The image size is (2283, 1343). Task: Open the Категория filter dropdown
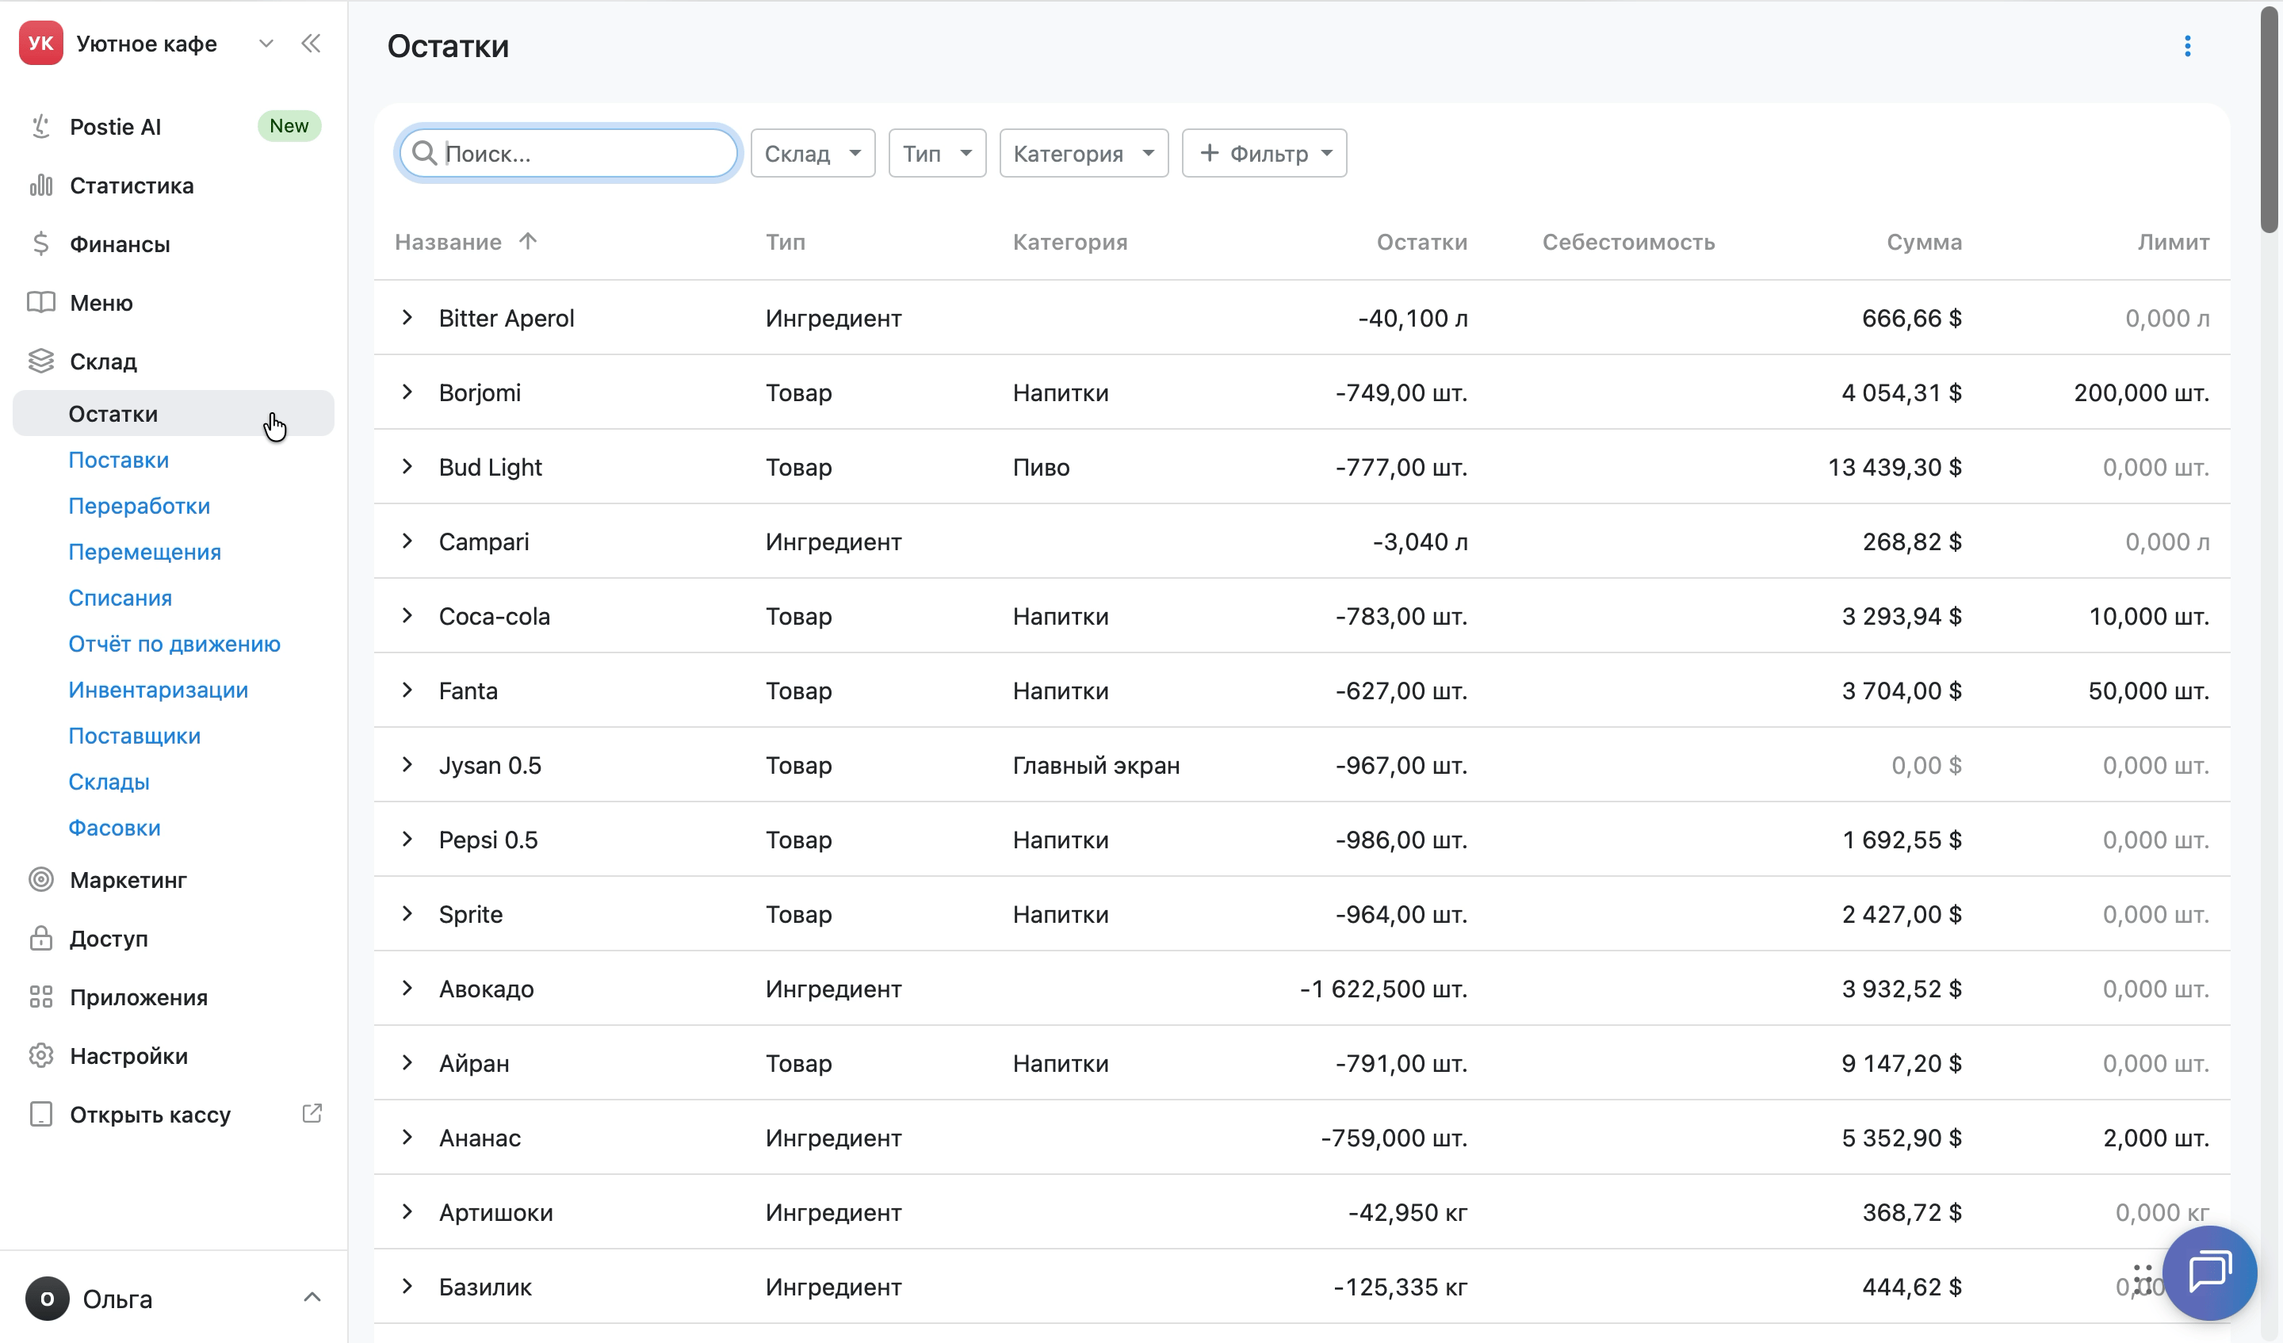[x=1084, y=153]
